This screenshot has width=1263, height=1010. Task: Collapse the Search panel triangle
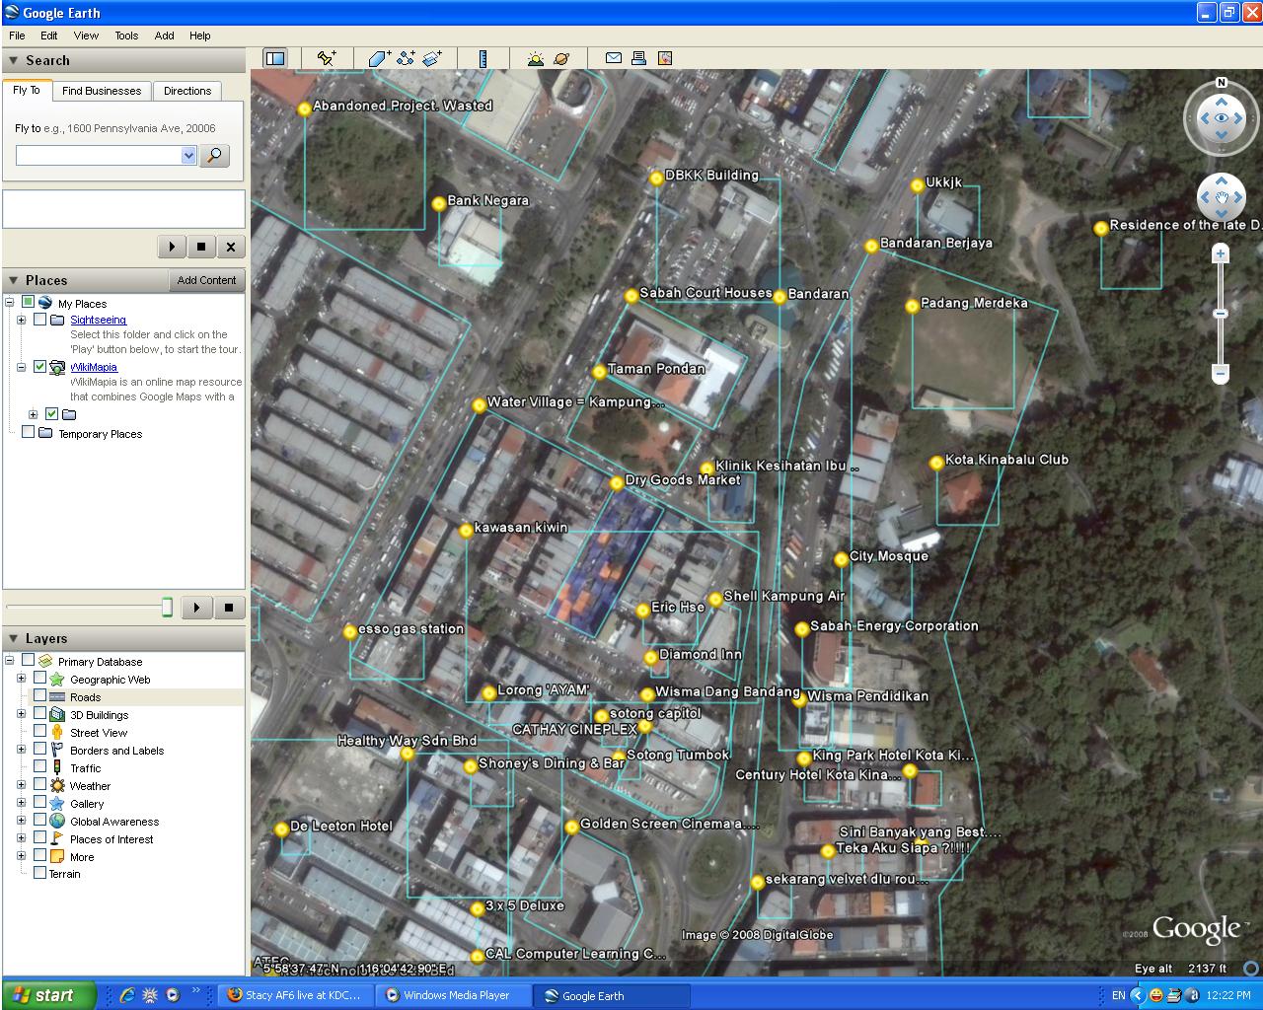click(x=13, y=61)
